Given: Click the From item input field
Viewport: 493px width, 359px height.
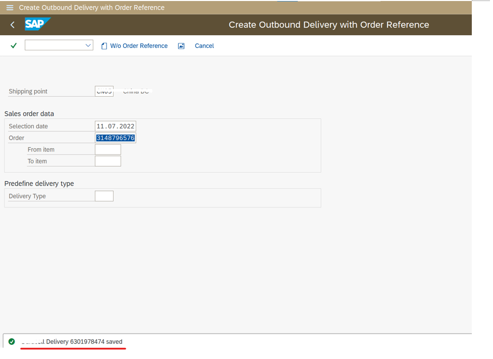Looking at the screenshot, I should click(x=108, y=150).
